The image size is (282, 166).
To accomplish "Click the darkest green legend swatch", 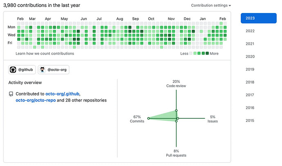I will (207, 53).
